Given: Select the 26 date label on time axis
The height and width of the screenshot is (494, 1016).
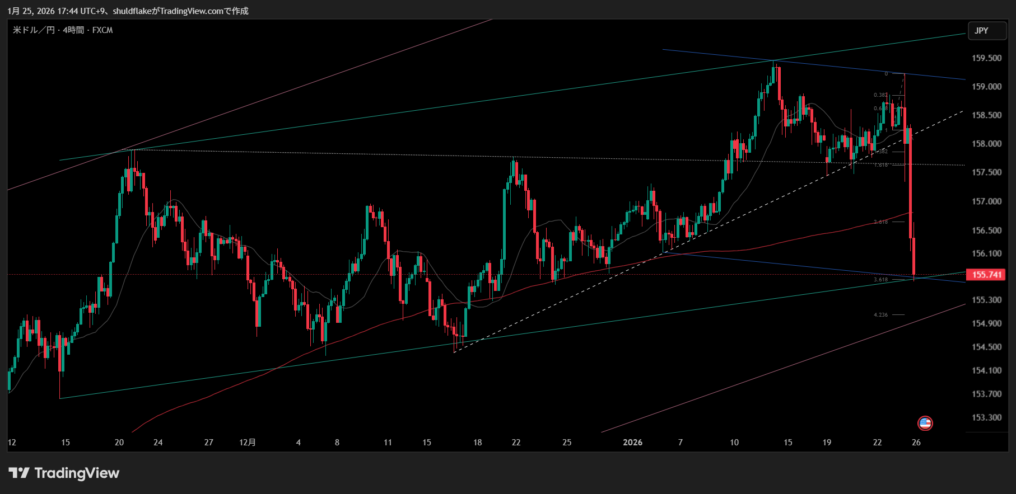Looking at the screenshot, I should (916, 443).
